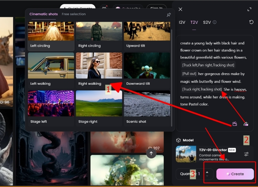Open the camera movement icon in prompt box
The width and height of the screenshot is (258, 187).
[235, 124]
